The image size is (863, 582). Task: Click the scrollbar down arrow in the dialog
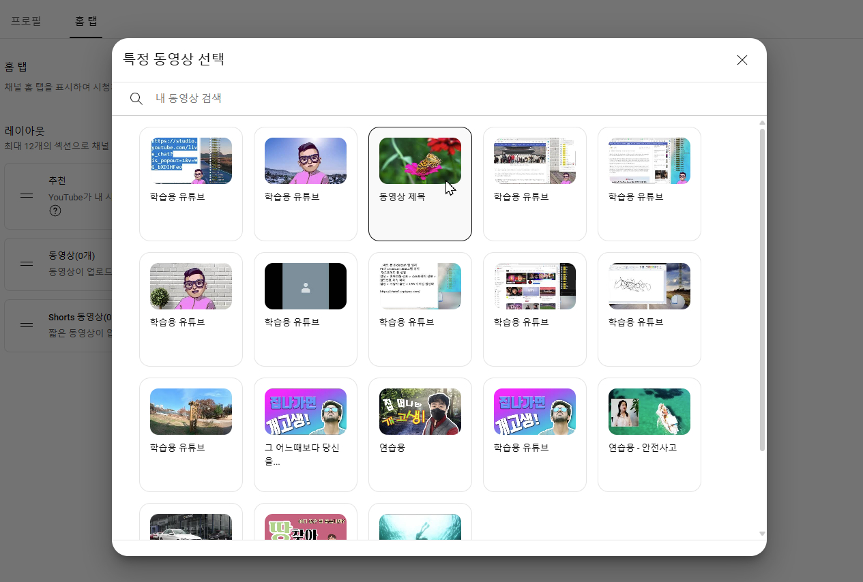coord(763,534)
